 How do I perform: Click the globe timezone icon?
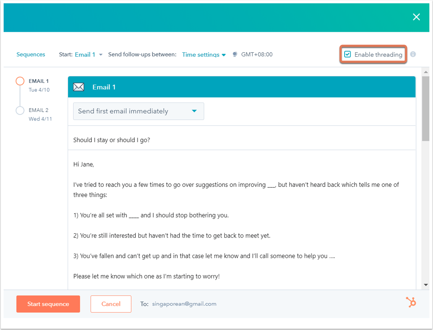[x=235, y=55]
